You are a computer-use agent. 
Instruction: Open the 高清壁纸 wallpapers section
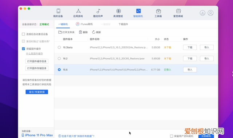pos(118,13)
